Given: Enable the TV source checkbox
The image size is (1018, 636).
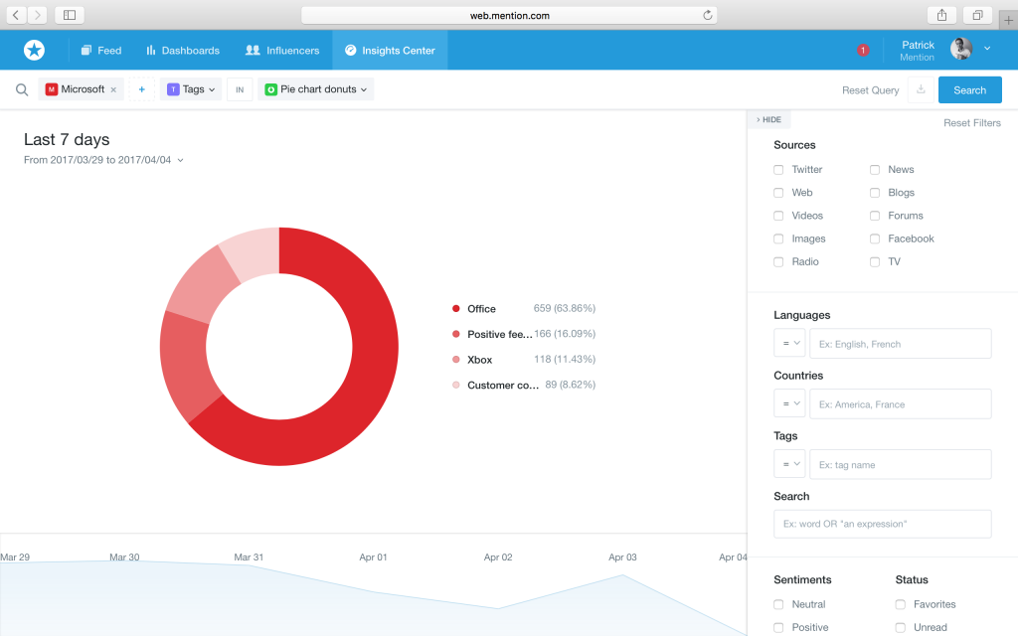Looking at the screenshot, I should [x=875, y=261].
